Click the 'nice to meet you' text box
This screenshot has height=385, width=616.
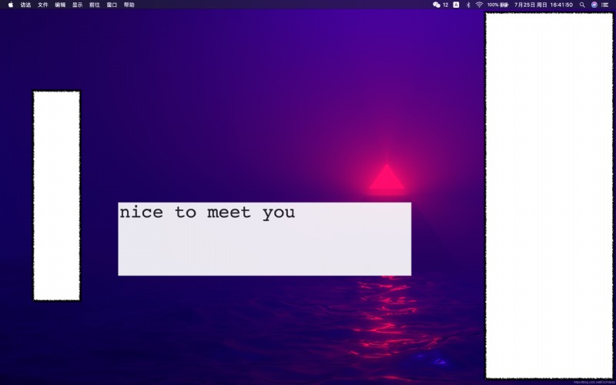pyautogui.click(x=265, y=239)
